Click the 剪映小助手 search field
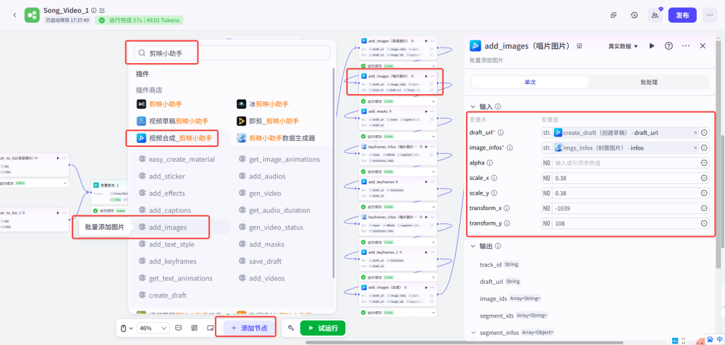Screen dimensions: 725x345 [x=232, y=53]
